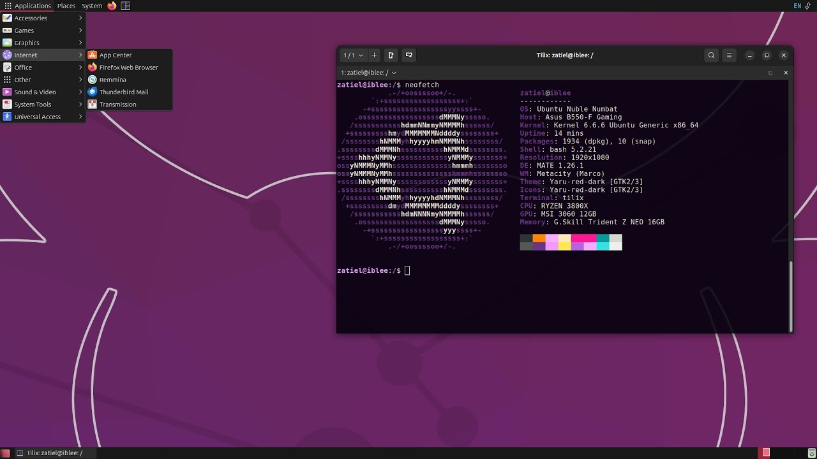Open the Tilix 1/1 session switcher dropdown
Image resolution: width=817 pixels, height=459 pixels.
pos(353,55)
